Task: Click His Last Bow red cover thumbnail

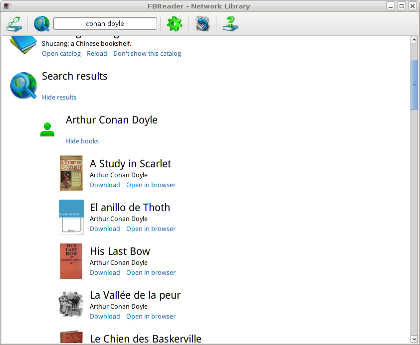Action: click(x=71, y=261)
